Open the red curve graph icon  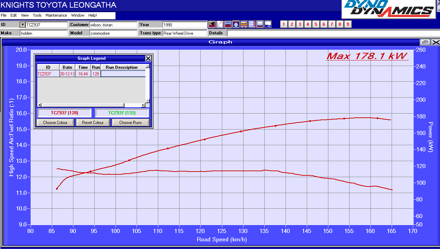click(x=220, y=24)
